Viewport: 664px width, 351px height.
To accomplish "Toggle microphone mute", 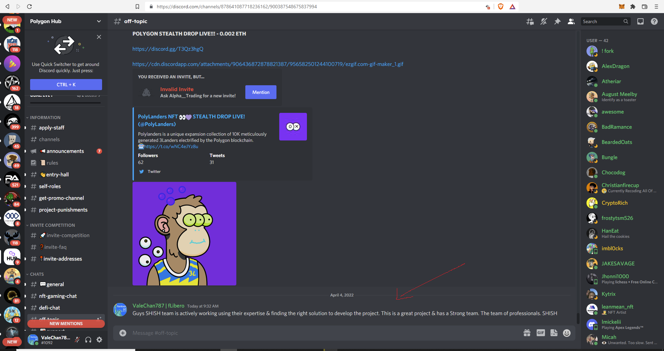I will [x=77, y=340].
